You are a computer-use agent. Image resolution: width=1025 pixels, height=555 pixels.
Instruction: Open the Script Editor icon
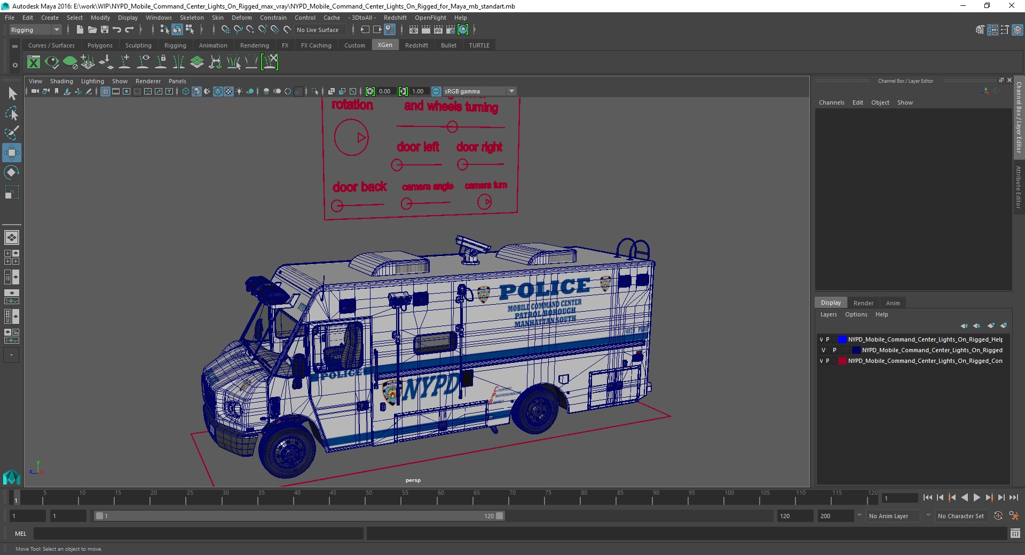click(x=1015, y=533)
